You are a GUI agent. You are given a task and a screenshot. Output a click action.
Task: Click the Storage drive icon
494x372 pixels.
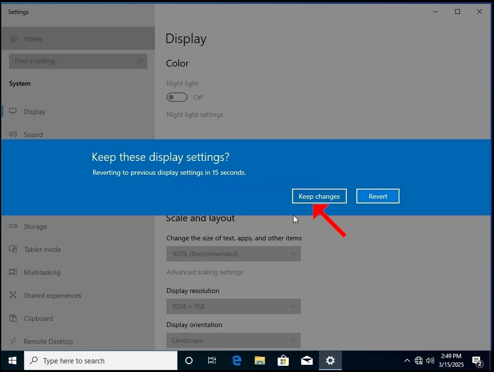point(13,226)
